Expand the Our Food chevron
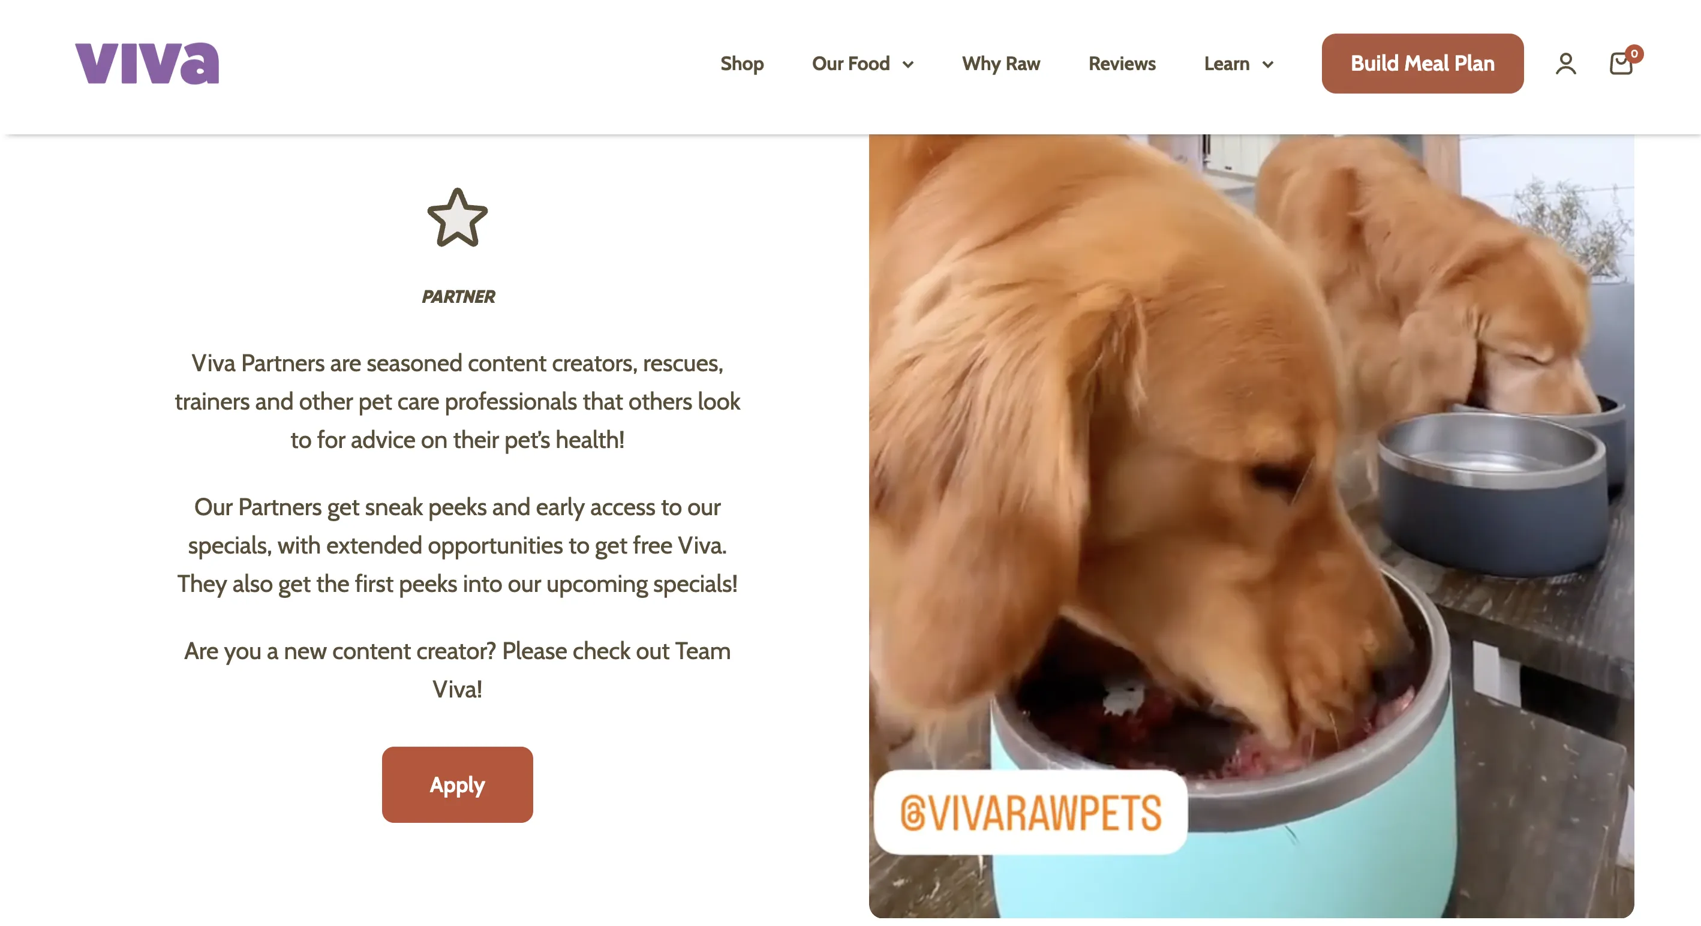Viewport: 1701px width, 926px height. point(908,65)
